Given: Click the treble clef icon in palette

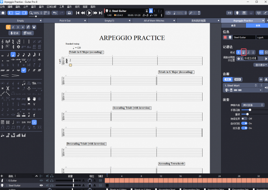Looking at the screenshot, I should [3, 41].
